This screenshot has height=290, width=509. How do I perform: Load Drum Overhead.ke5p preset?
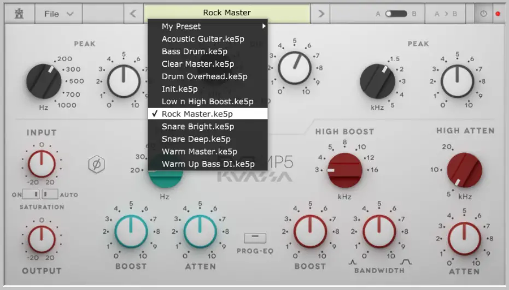point(208,76)
